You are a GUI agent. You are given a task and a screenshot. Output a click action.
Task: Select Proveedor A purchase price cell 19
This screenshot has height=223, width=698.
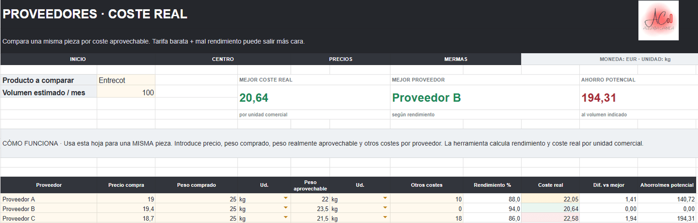click(126, 199)
